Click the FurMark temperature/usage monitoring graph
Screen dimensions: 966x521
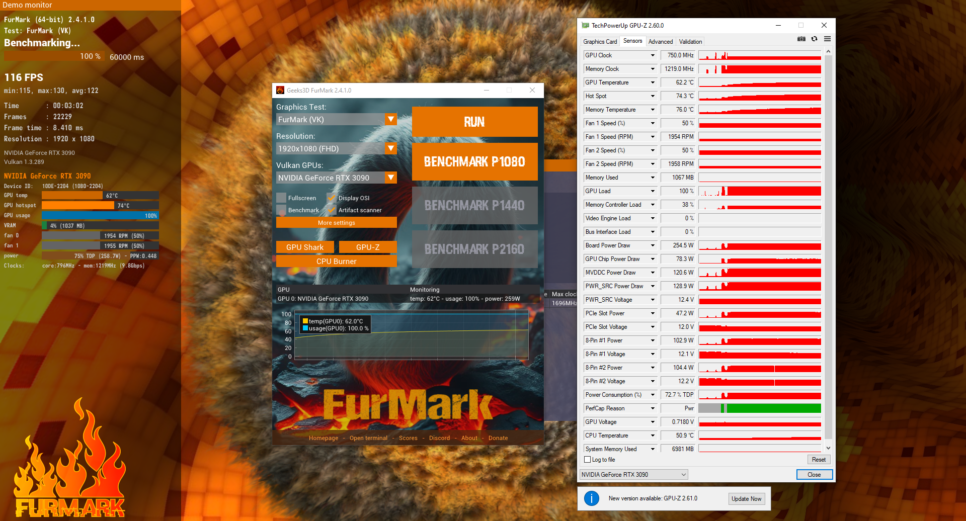pos(412,335)
